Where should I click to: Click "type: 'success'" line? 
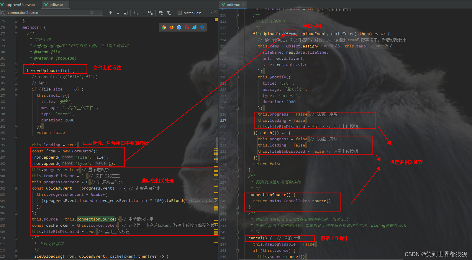pyautogui.click(x=281, y=96)
